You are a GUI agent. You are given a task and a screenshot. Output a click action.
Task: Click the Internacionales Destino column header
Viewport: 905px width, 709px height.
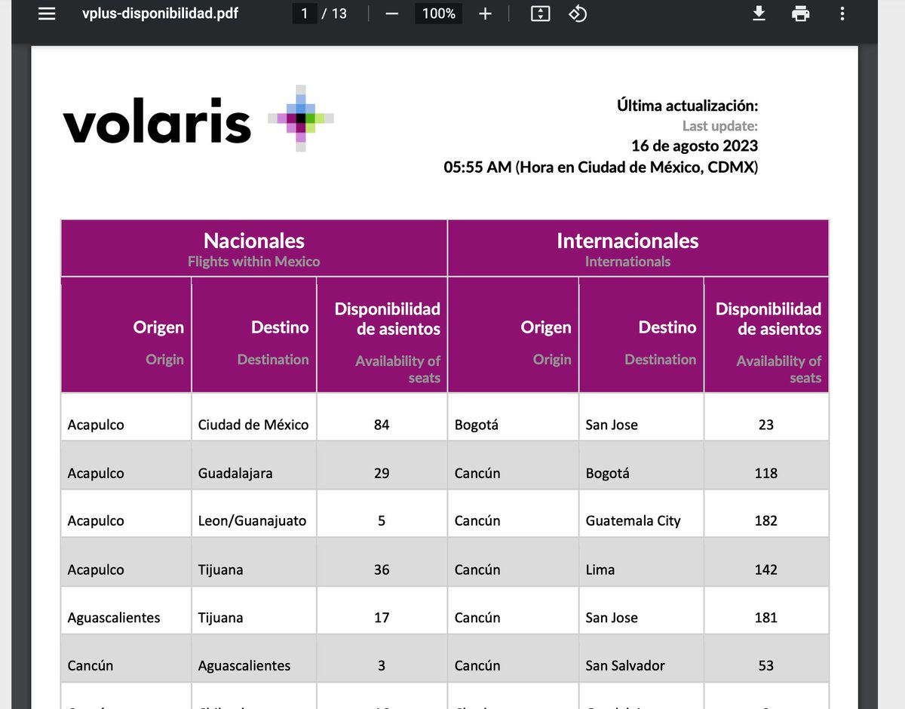tap(641, 335)
